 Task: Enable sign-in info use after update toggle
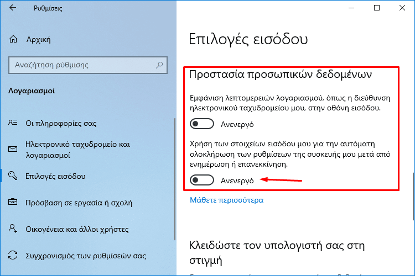tap(202, 180)
